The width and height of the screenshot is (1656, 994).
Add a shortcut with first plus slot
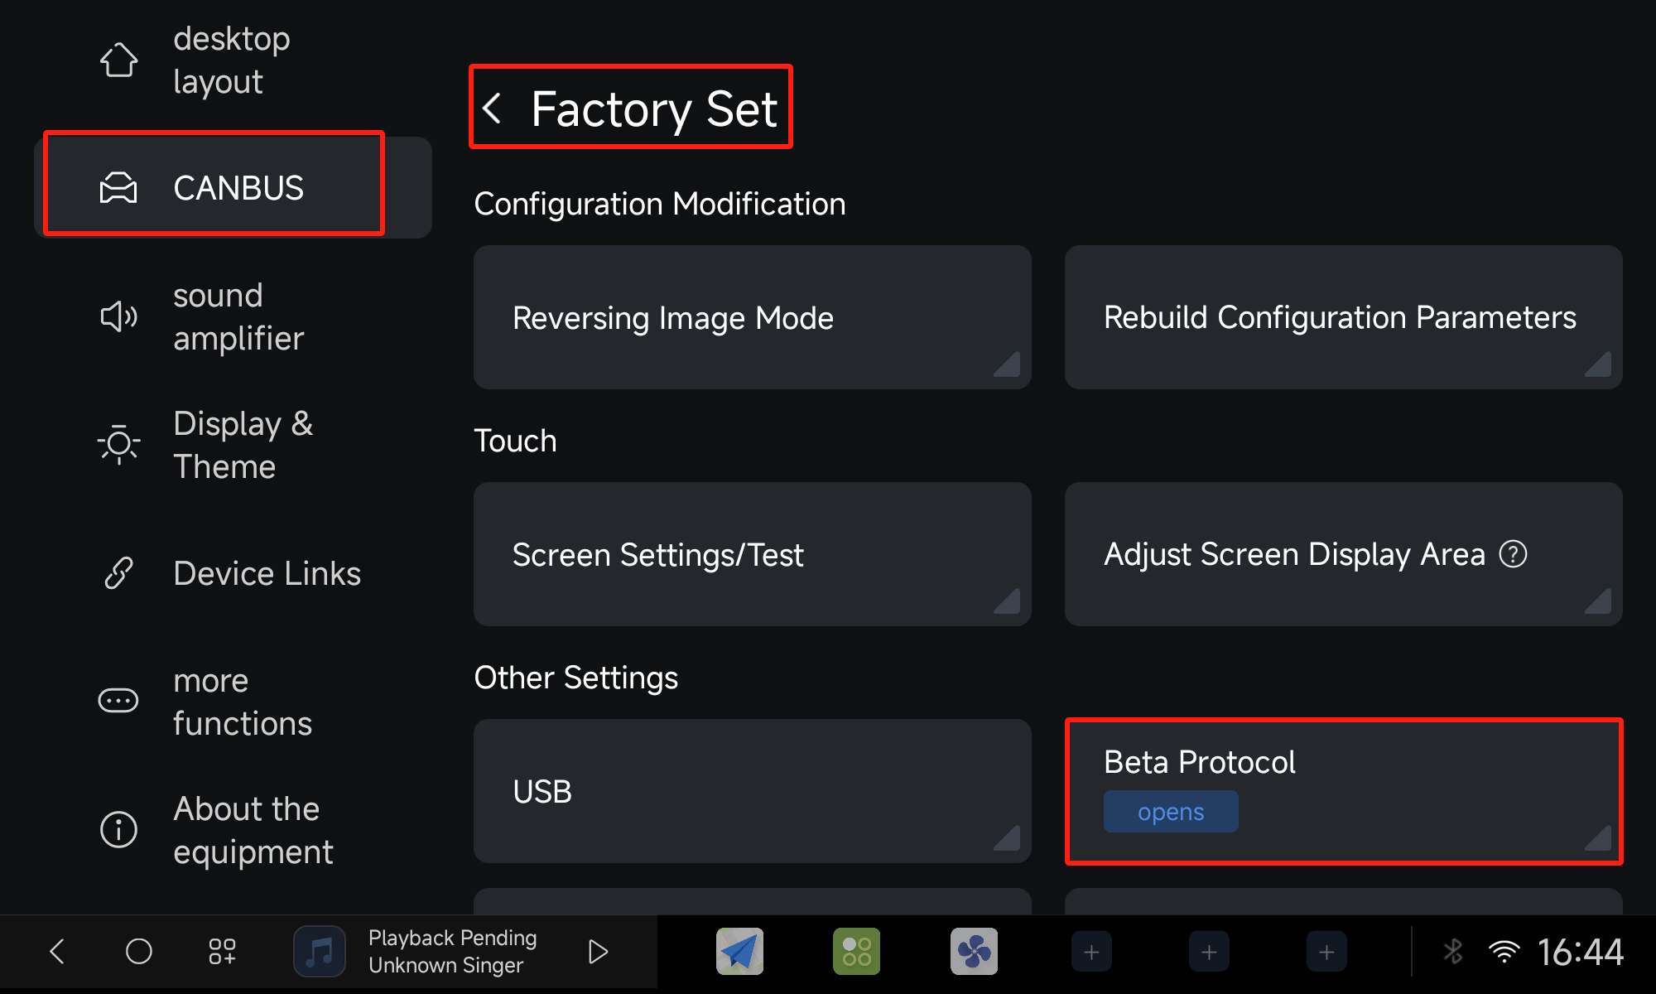tap(1091, 952)
